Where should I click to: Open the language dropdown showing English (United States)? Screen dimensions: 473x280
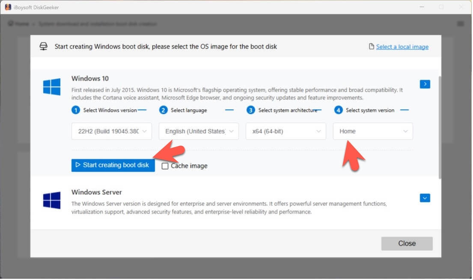[x=199, y=131]
